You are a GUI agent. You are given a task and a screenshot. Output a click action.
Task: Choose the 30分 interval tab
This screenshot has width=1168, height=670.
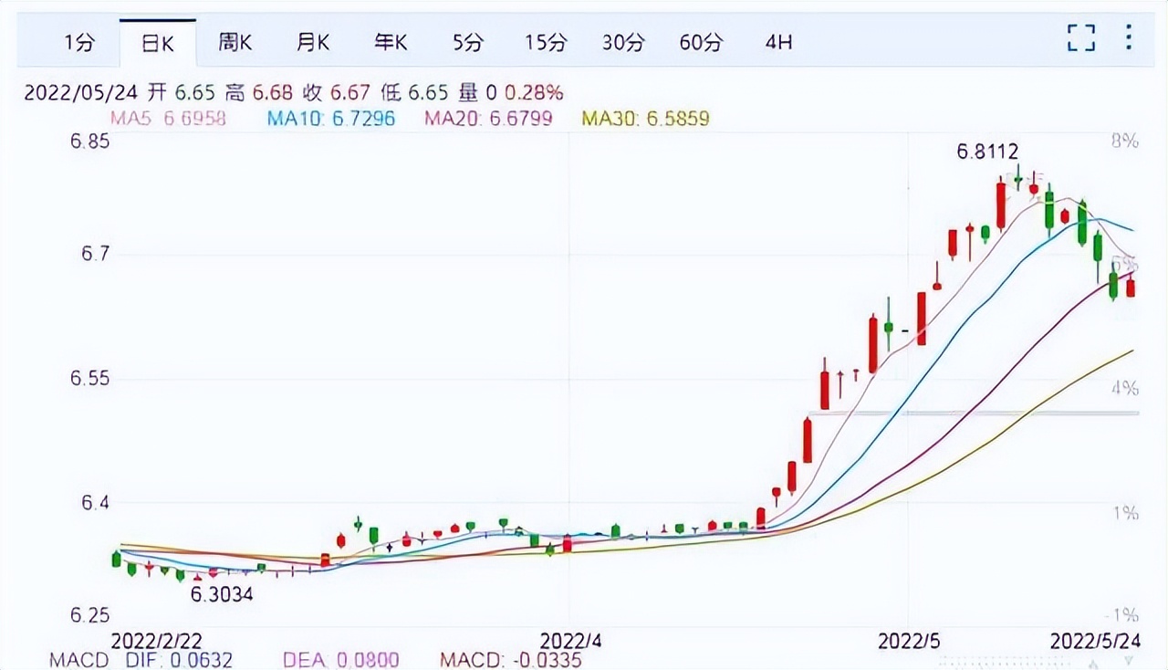(623, 42)
